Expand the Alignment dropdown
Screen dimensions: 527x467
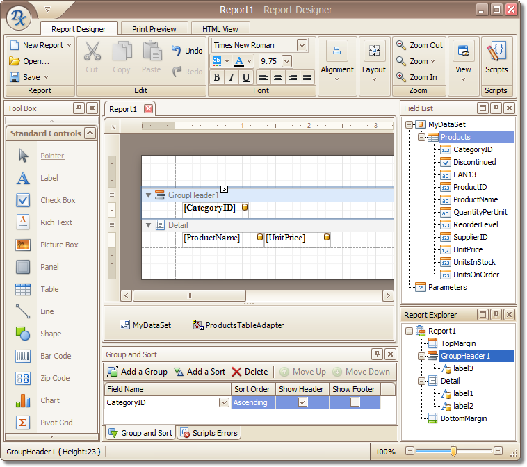[337, 79]
